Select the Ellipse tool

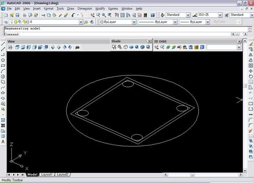[x=3, y=93]
